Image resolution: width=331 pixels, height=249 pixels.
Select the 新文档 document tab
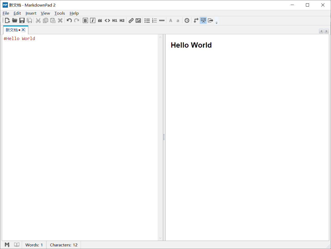tap(12, 30)
